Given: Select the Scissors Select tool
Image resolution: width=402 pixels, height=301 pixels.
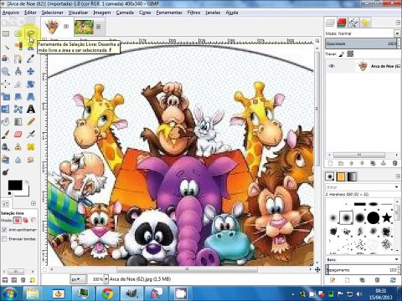Looking at the screenshot, I should 30,48.
